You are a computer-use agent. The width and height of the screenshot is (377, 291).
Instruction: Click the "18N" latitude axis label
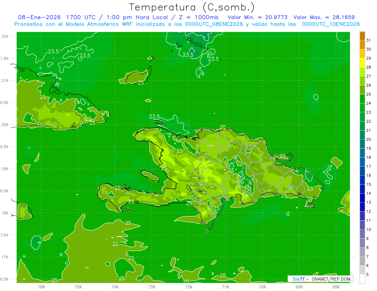pyautogui.click(x=5, y=213)
